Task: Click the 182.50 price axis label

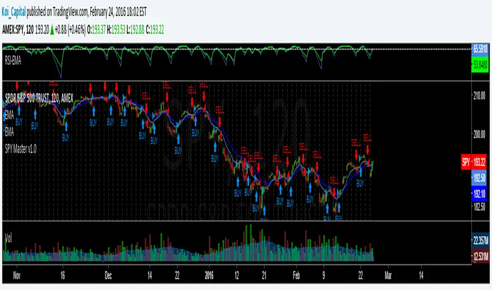Action: point(480,207)
